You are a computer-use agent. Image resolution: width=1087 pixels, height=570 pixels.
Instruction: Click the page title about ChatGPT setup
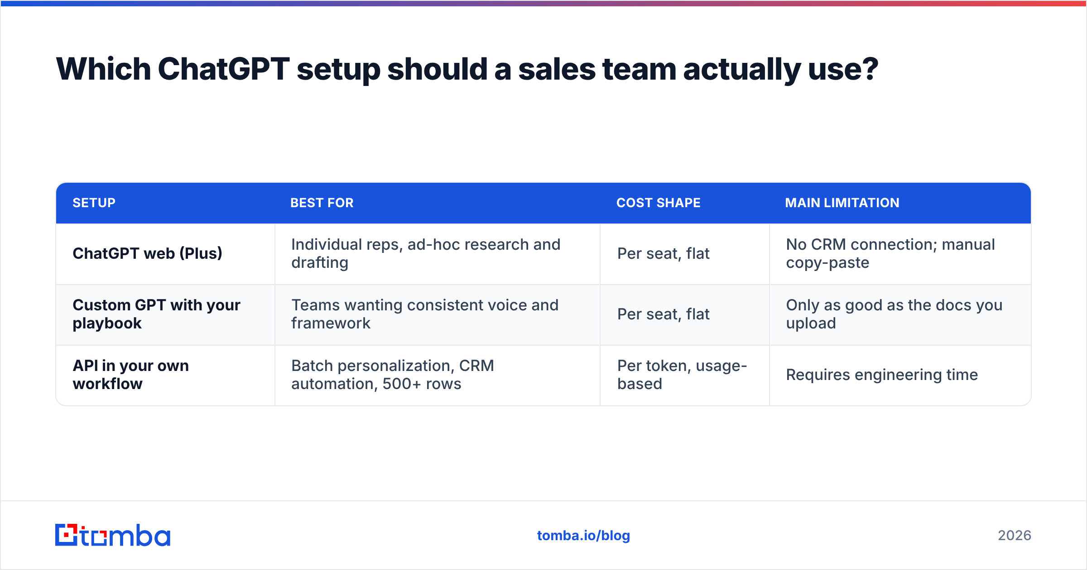click(x=467, y=69)
